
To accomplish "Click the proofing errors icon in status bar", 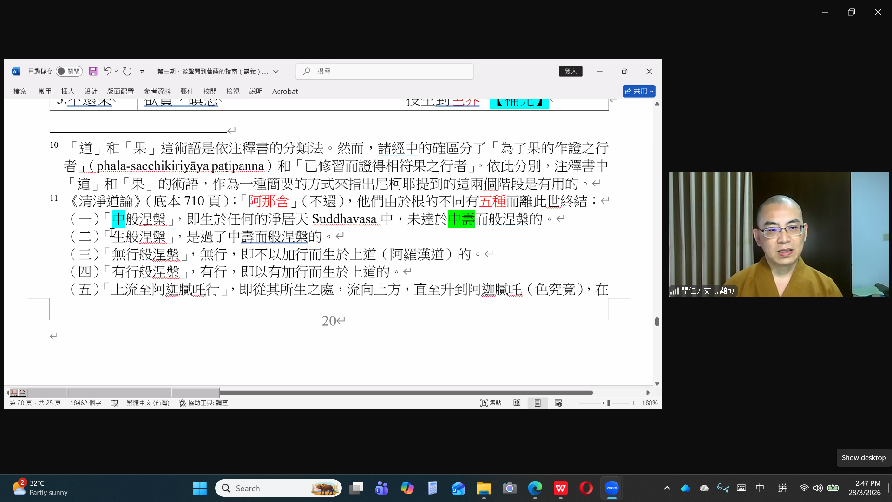I will (114, 403).
